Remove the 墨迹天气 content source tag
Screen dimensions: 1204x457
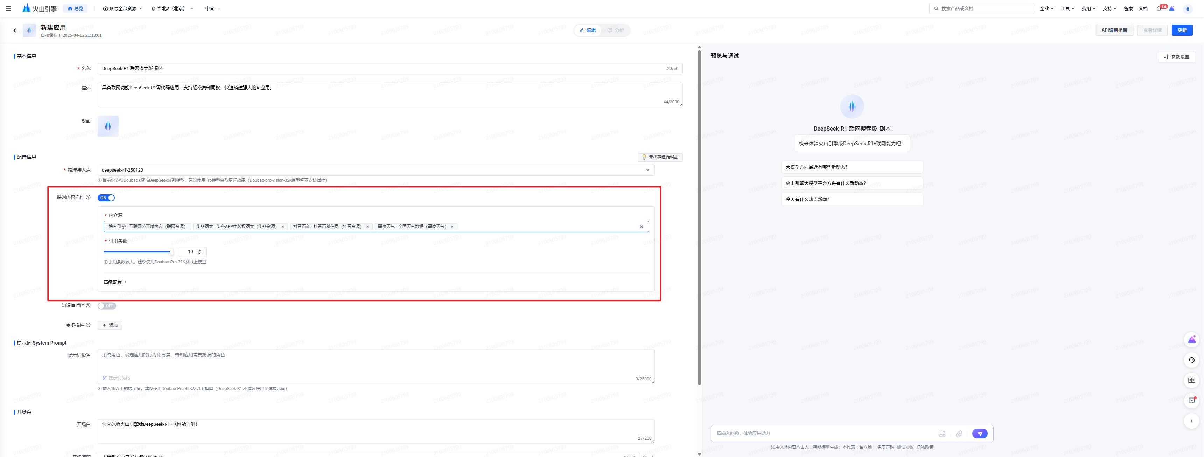(x=452, y=226)
